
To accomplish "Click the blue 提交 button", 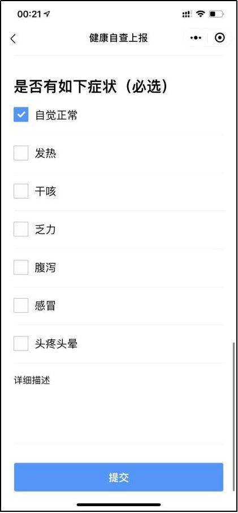I will point(119,477).
